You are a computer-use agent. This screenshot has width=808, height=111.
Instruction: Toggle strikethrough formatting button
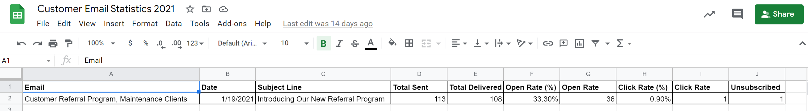(355, 43)
